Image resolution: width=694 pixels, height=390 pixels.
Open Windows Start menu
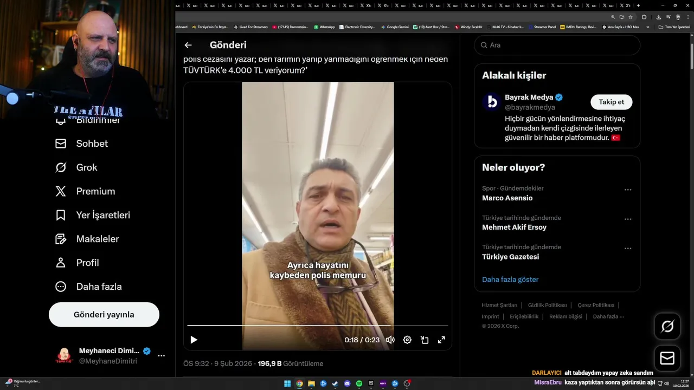pos(287,383)
